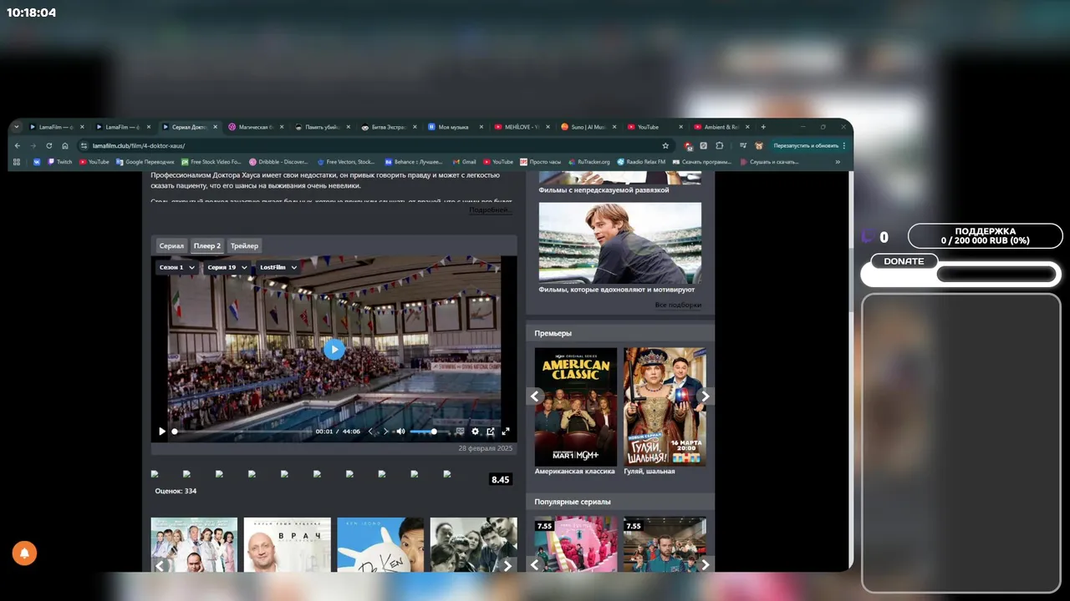This screenshot has width=1070, height=601.
Task: Click the browser back arrow
Action: [18, 145]
